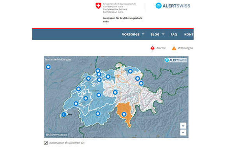Click the BABS/swisstopo attribution link
Screen dimensions: 226x151
click(56, 135)
